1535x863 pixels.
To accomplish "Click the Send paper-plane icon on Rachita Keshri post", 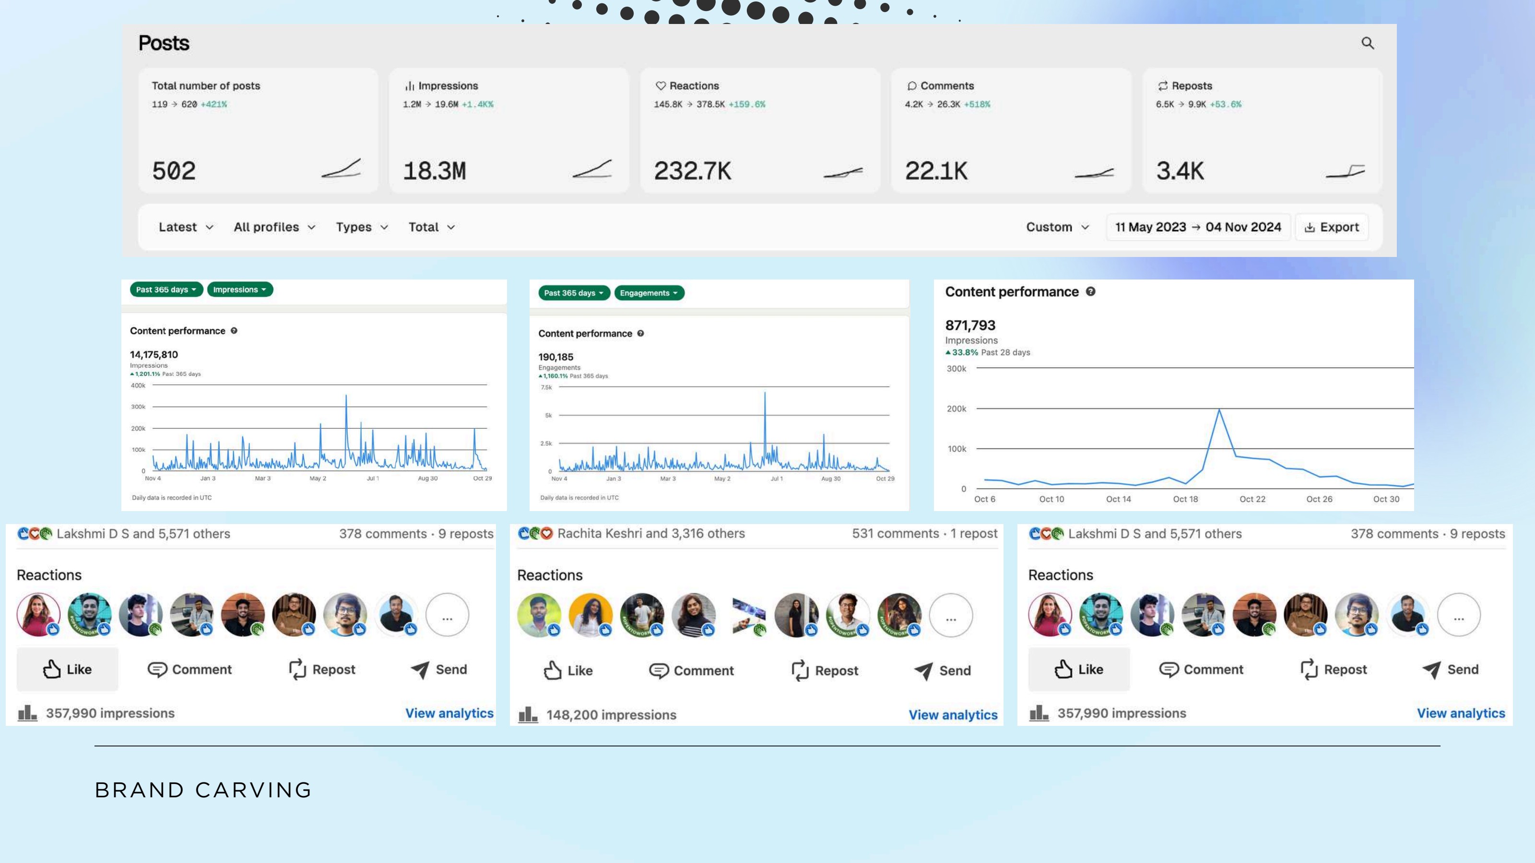I will coord(923,671).
